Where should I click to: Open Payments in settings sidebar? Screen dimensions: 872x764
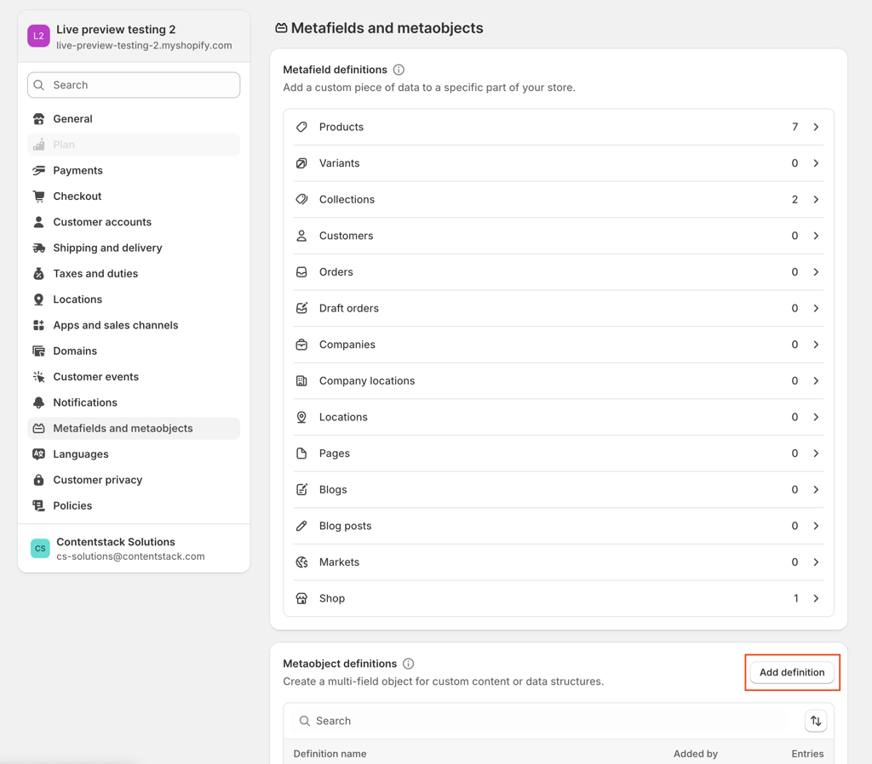pyautogui.click(x=77, y=170)
